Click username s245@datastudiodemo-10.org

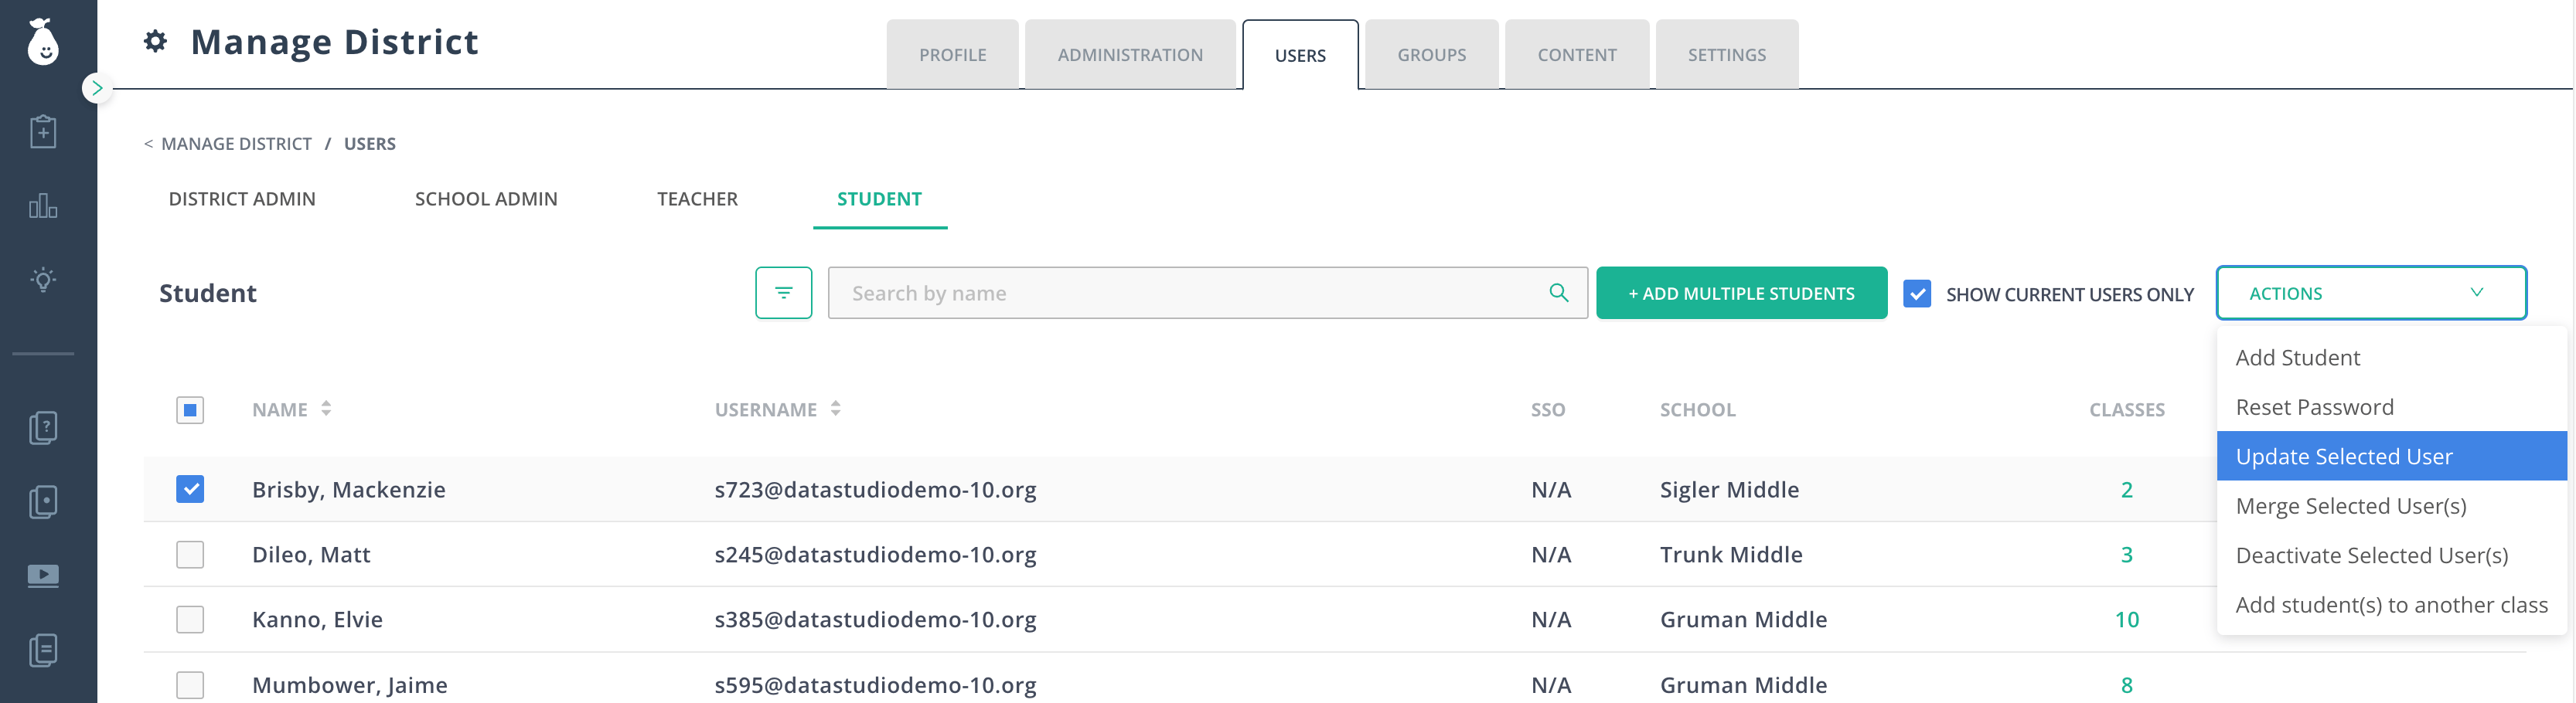tap(875, 554)
